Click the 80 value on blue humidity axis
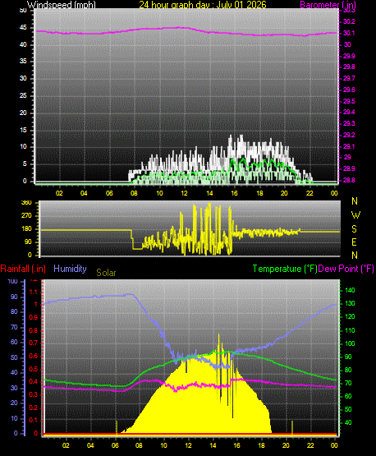Viewport: 376px width, 456px height. click(x=14, y=311)
